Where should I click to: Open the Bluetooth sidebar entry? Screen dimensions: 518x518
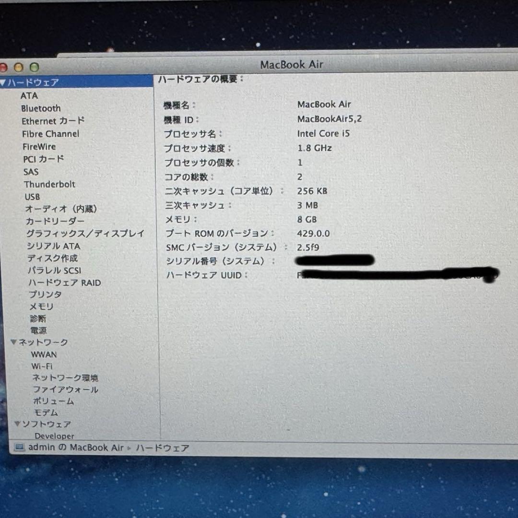[x=41, y=108]
